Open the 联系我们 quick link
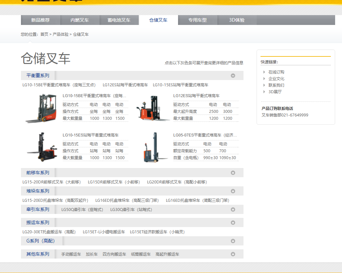This screenshot has width=342, height=273. [x=276, y=85]
